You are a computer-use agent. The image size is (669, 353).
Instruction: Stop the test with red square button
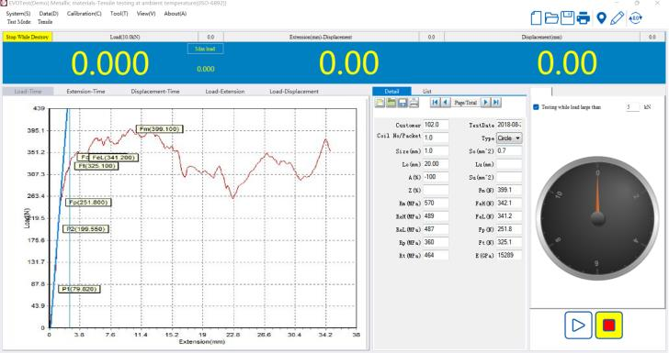click(x=609, y=325)
